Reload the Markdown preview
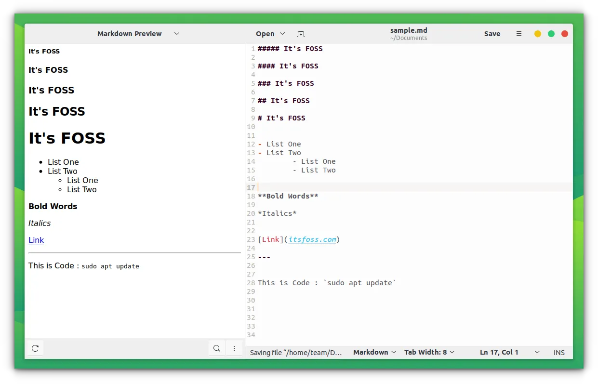The width and height of the screenshot is (598, 384). tap(35, 348)
